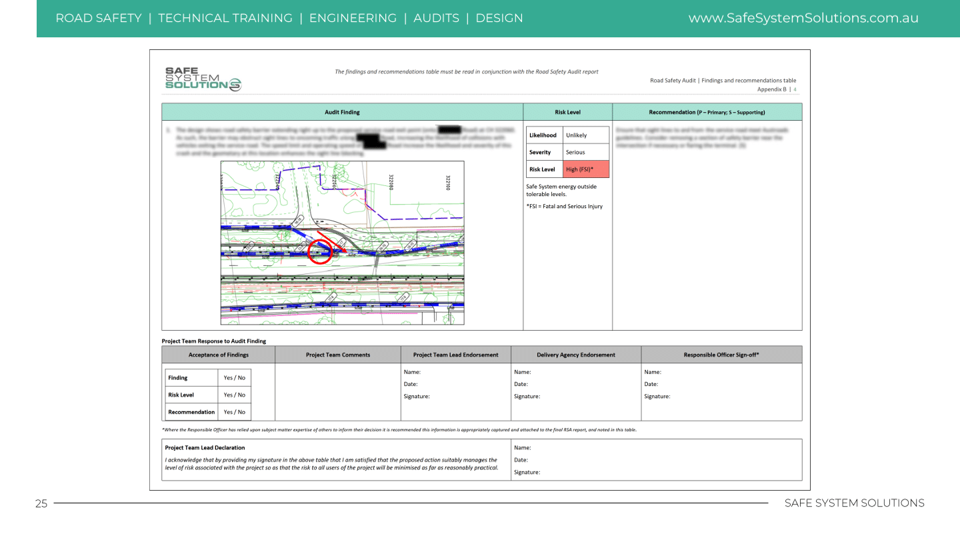Open the www.SafeSystemSolutions.com.au link

coord(803,19)
